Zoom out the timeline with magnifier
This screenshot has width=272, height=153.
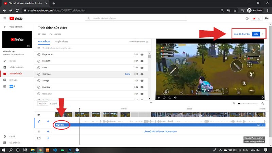(x=234, y=104)
